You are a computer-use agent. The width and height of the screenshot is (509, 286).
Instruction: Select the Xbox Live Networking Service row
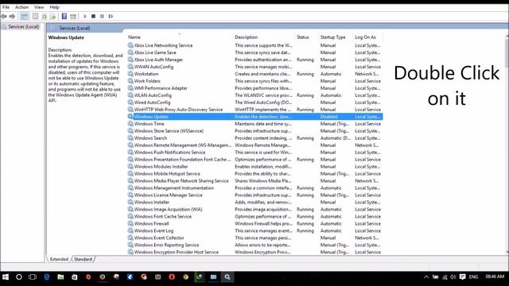[254, 45]
